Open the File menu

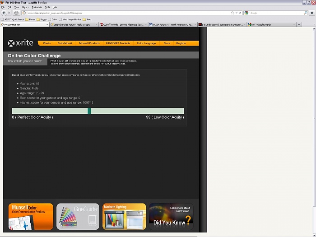(x=3, y=7)
